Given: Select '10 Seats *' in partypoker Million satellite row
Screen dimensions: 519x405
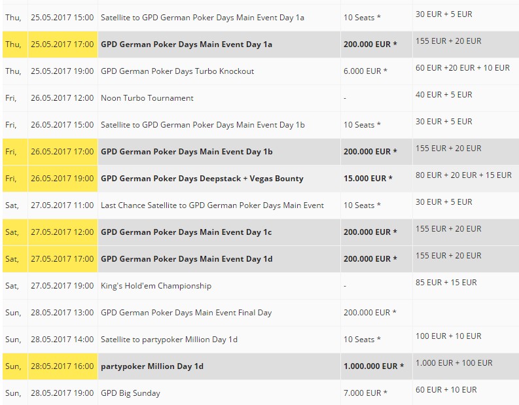Looking at the screenshot, I should tap(362, 339).
